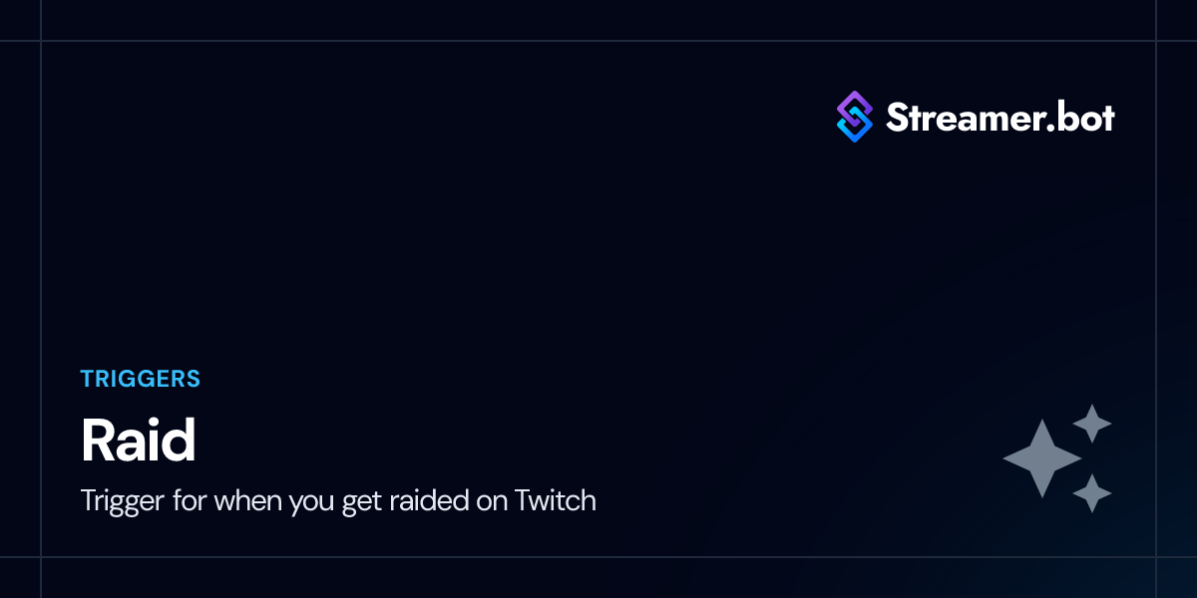The width and height of the screenshot is (1197, 598).
Task: Click the blue bottom half of the logo
Action: point(854,129)
